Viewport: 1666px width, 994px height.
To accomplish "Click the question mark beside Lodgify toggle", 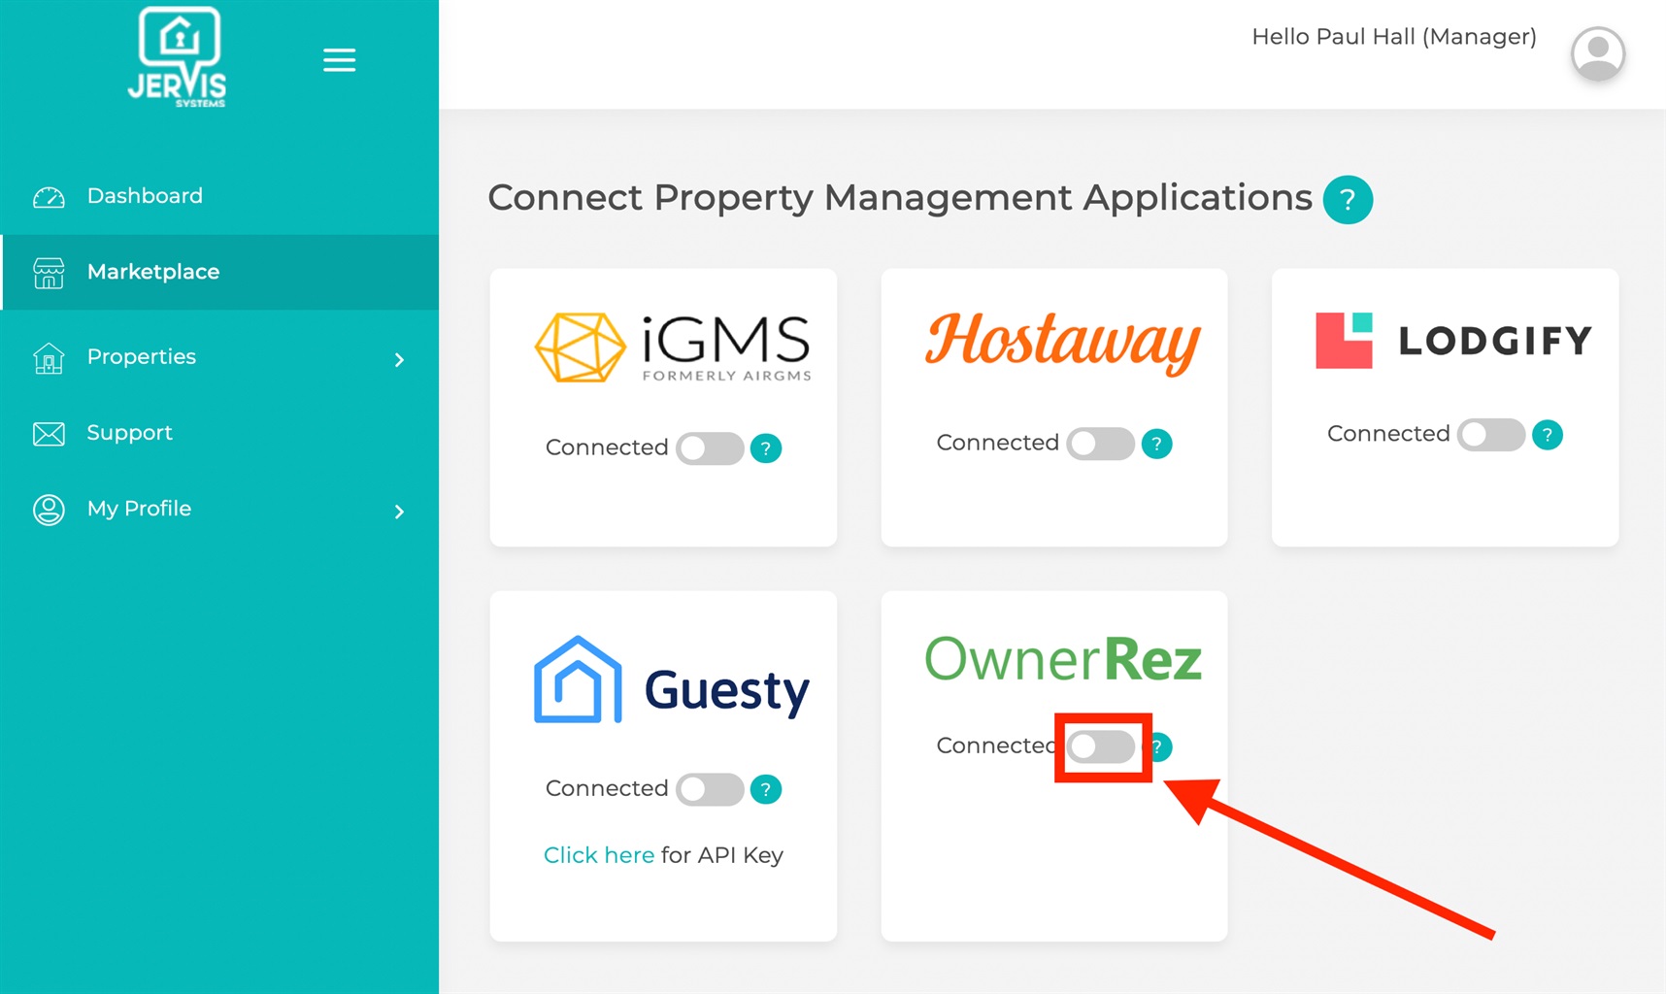I will pyautogui.click(x=1547, y=435).
